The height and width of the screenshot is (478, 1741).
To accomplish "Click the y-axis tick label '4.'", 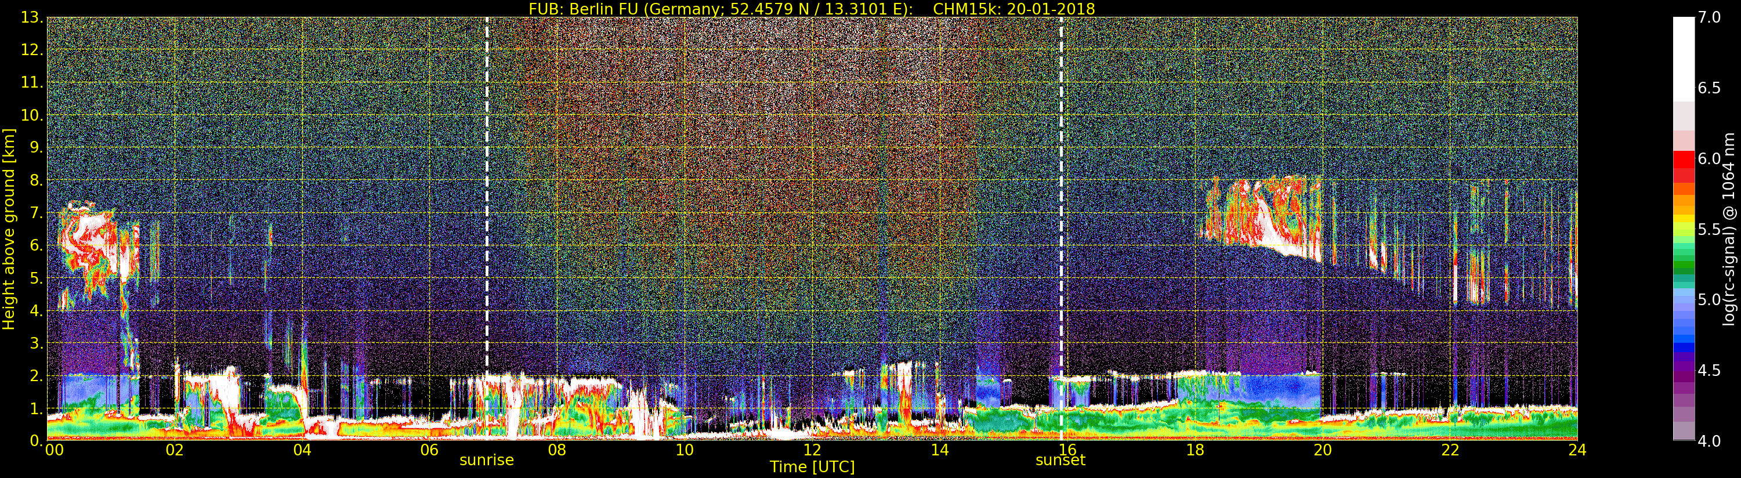I will pyautogui.click(x=36, y=310).
